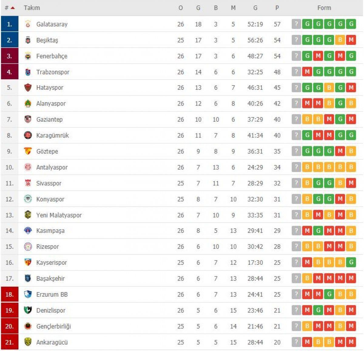The image size is (364, 351).
Task: Click the rank 1 position cell
Action: (9, 24)
